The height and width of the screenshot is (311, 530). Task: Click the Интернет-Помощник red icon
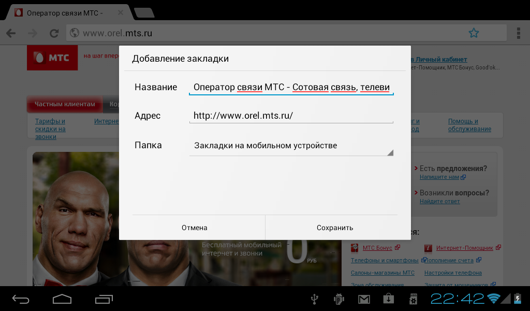pos(428,248)
